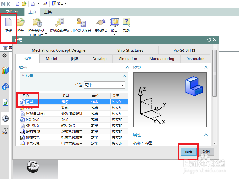The width and height of the screenshot is (239, 179).
Task: Collapse the 过滤器 filter section
Action: click(x=125, y=76)
